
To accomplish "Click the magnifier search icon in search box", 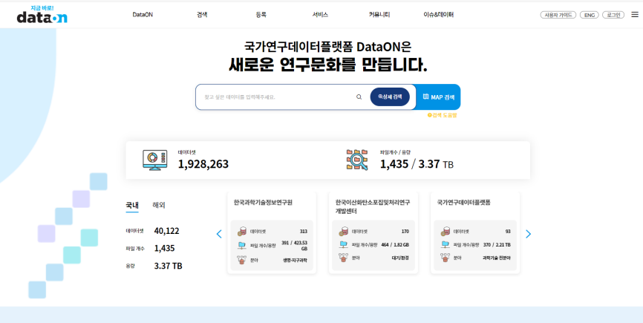I will click(359, 97).
